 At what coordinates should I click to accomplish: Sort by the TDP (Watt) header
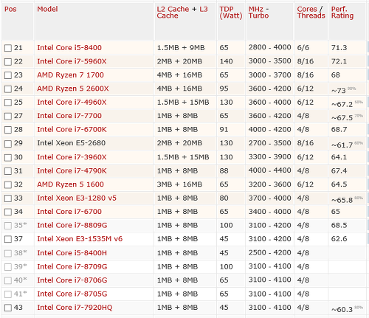click(231, 13)
